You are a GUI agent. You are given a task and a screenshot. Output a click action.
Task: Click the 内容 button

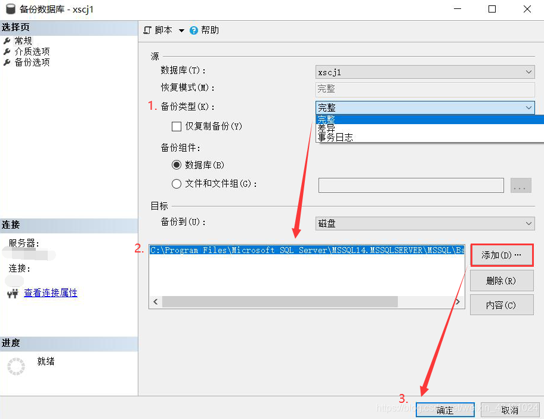pos(501,305)
